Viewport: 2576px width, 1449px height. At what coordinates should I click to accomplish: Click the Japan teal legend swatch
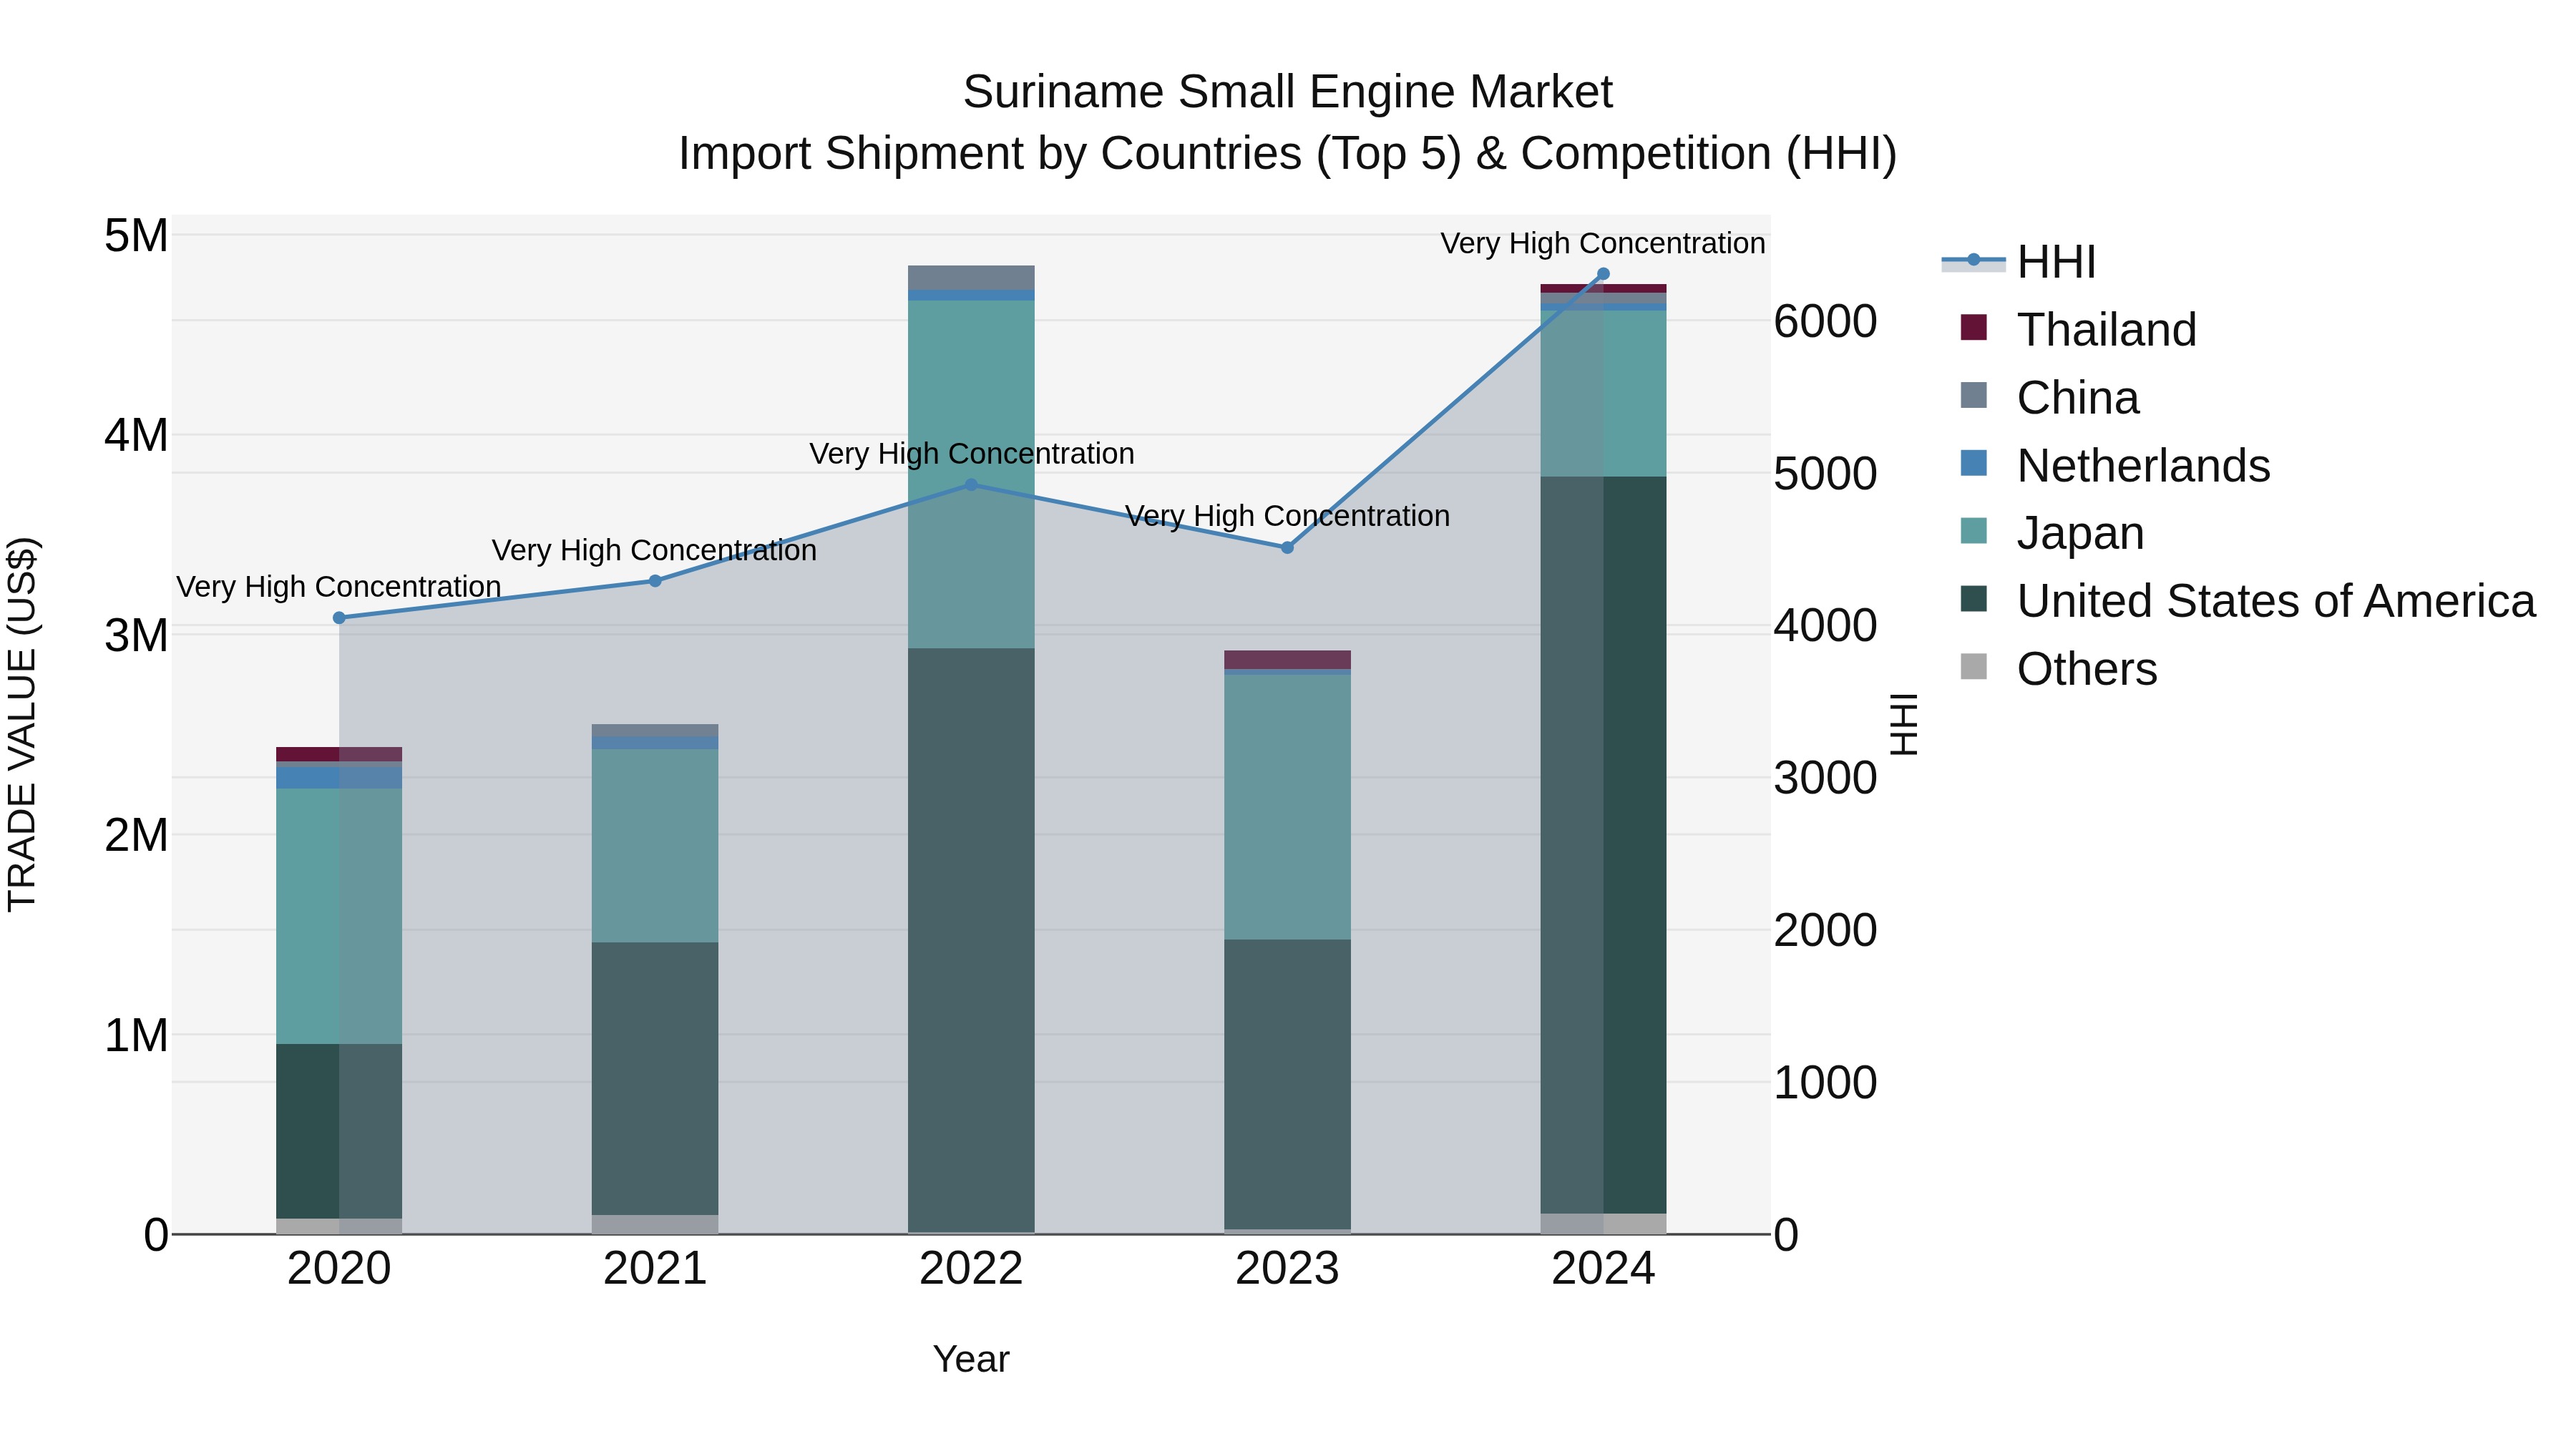coord(1974,530)
